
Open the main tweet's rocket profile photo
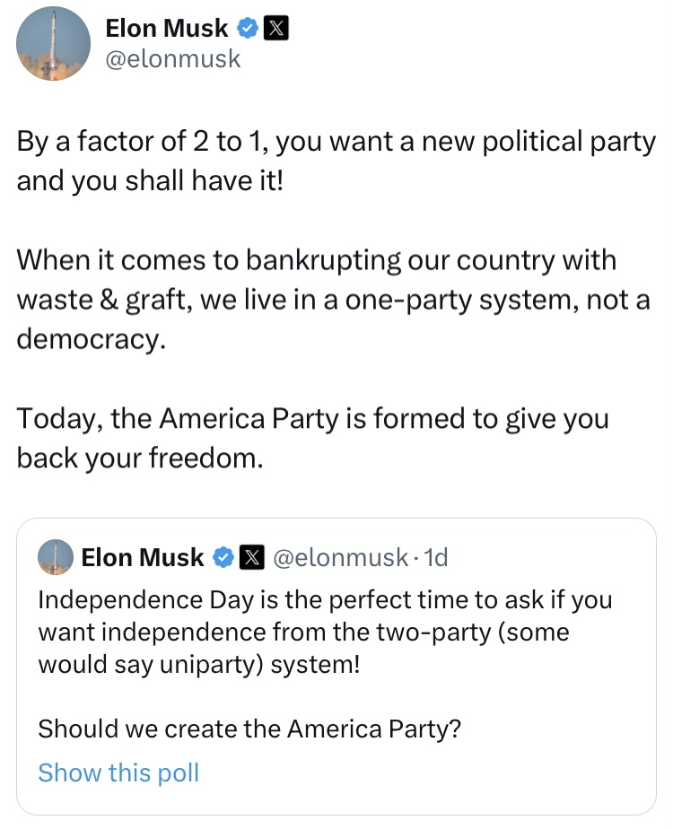(53, 44)
